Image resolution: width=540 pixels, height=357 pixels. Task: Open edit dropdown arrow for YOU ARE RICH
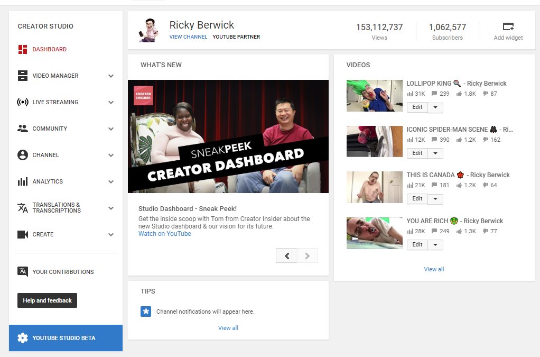pos(435,245)
